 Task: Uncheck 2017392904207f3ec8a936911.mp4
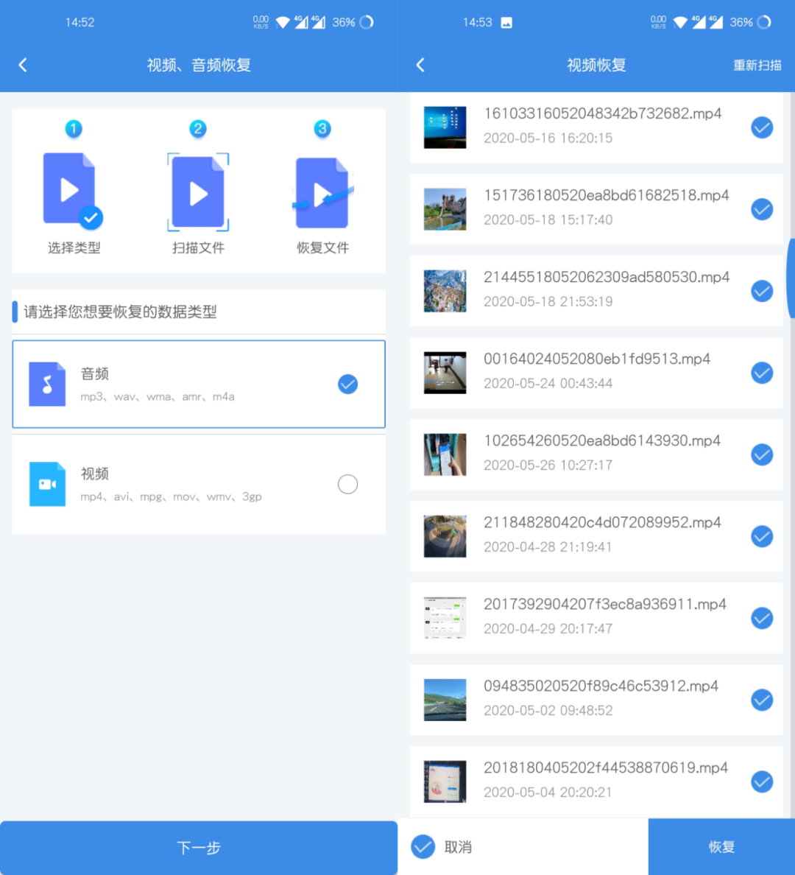click(762, 618)
